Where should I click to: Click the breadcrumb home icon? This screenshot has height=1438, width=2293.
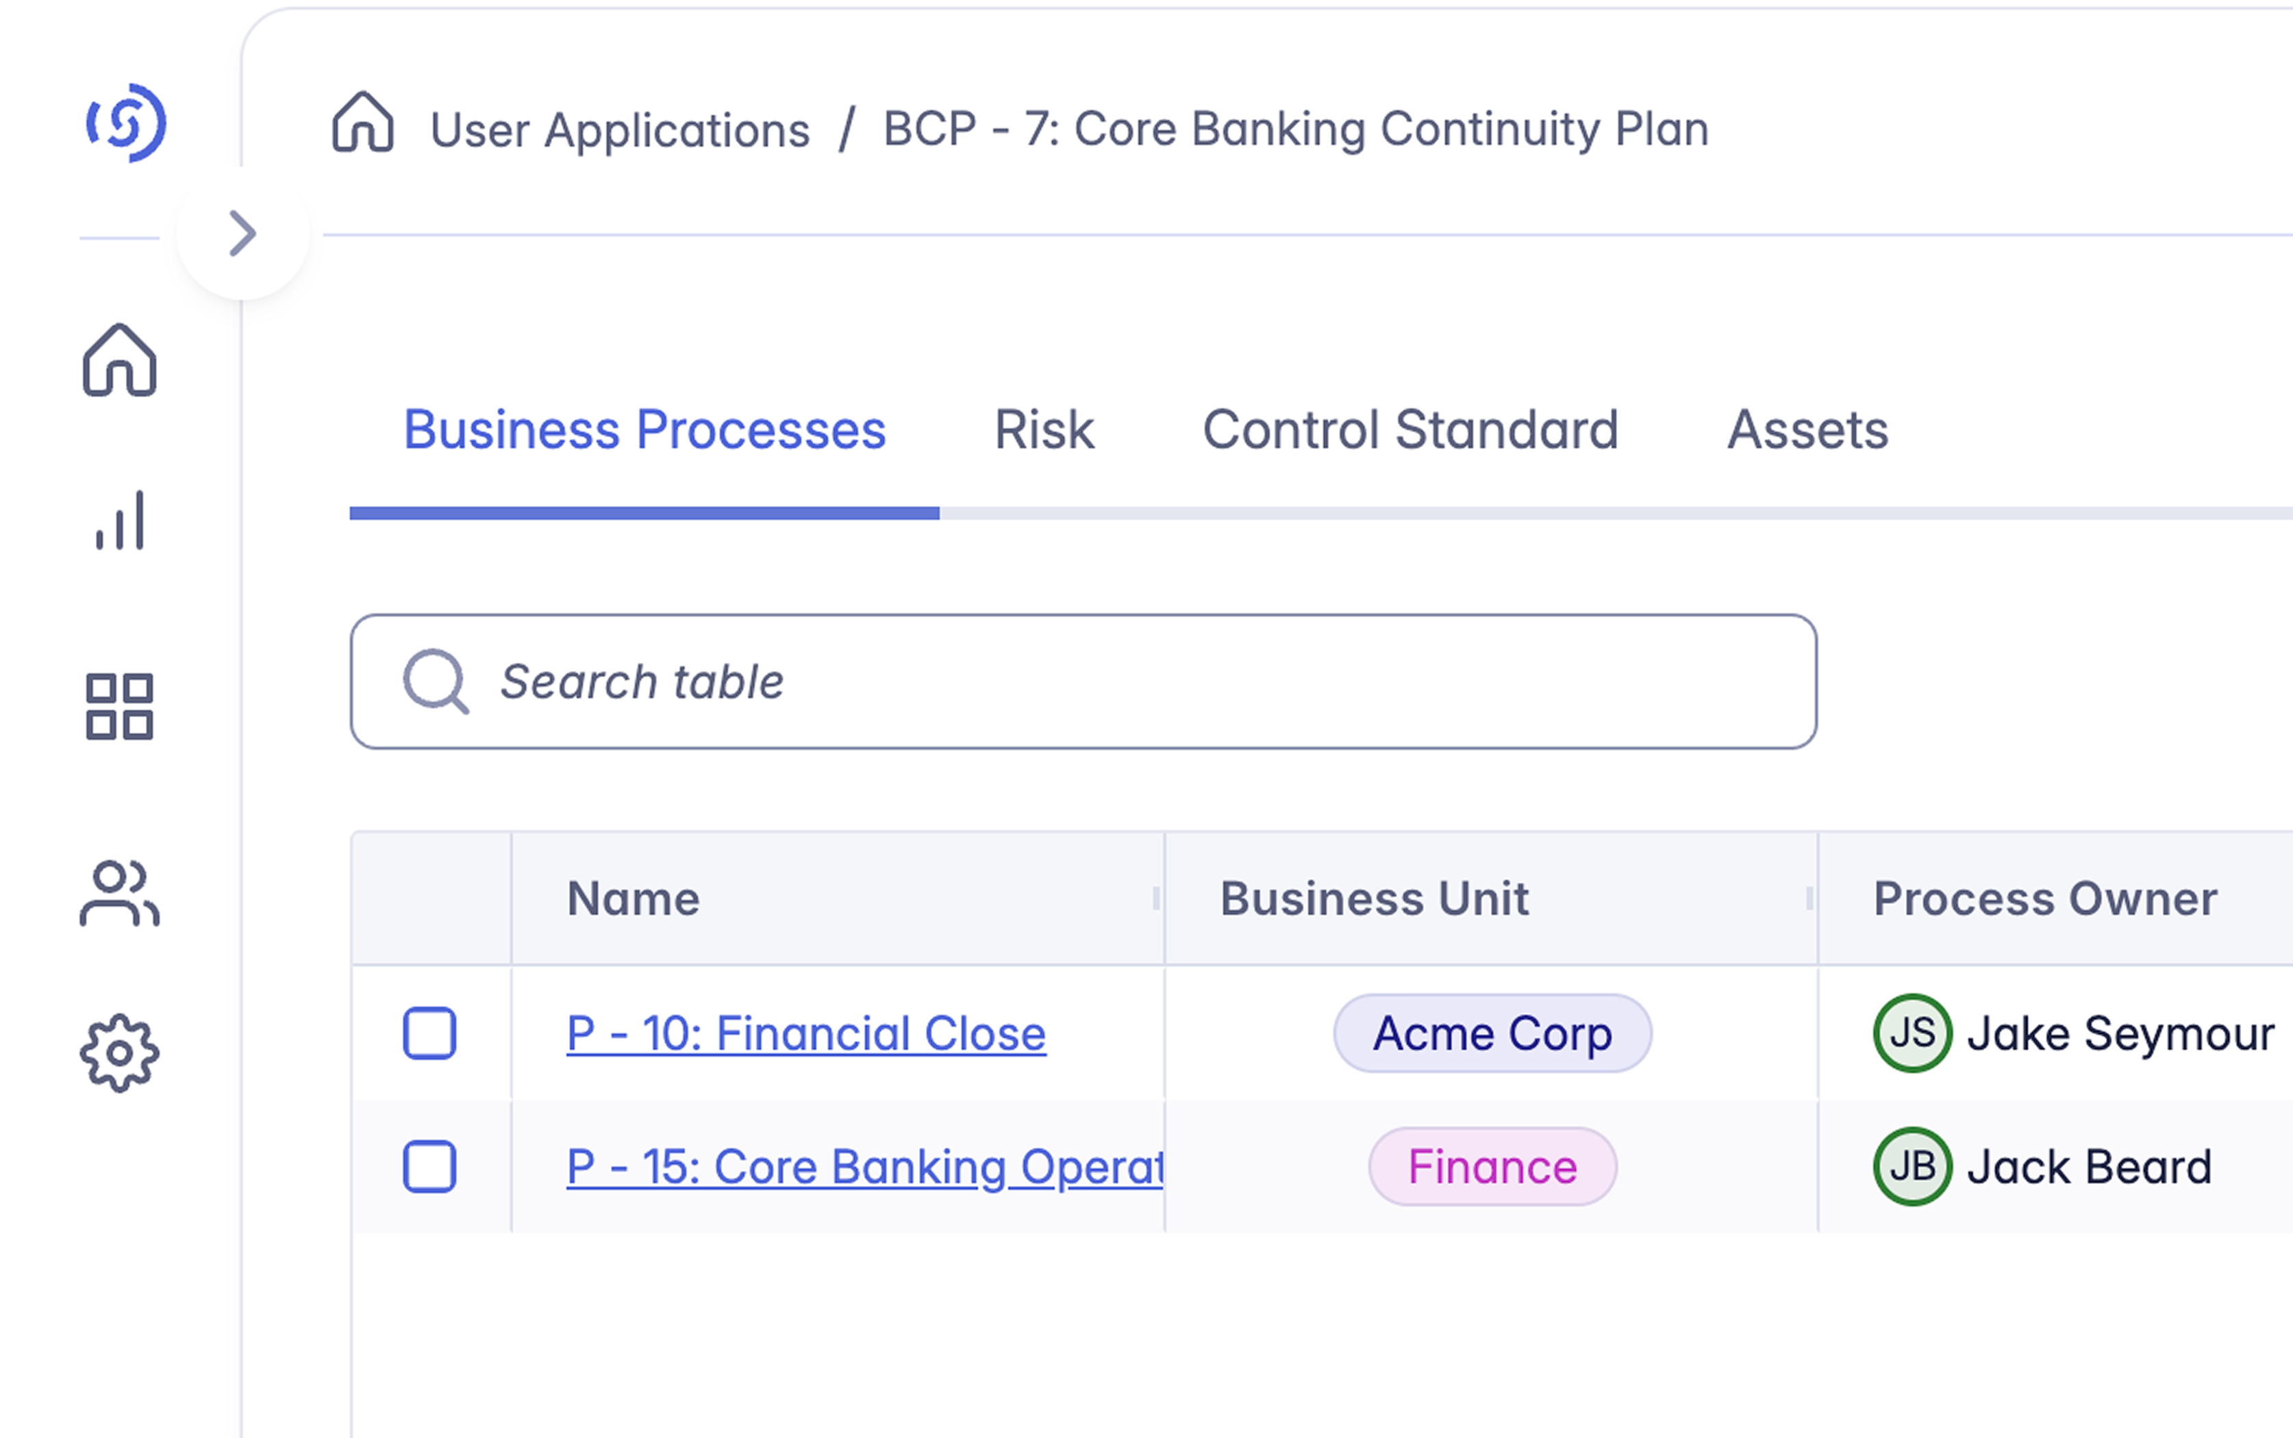[x=362, y=123]
